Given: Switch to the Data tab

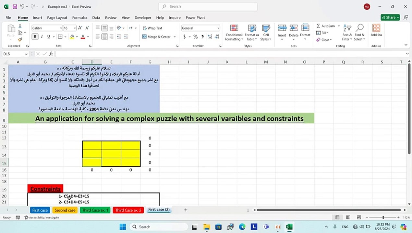Looking at the screenshot, I should [x=96, y=18].
